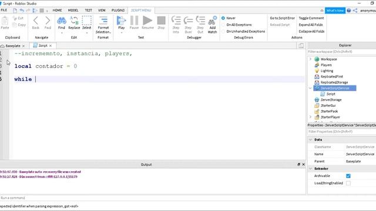This screenshot has width=376, height=211.
Task: Select the On Unhandled Exceptions option
Action: tap(223, 32)
